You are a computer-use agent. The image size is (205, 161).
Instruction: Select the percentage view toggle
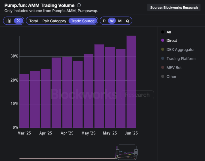click(x=19, y=21)
